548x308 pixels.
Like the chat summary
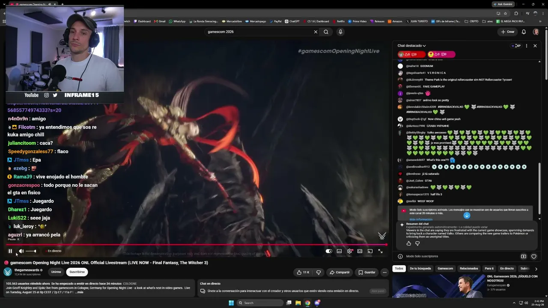click(x=409, y=243)
